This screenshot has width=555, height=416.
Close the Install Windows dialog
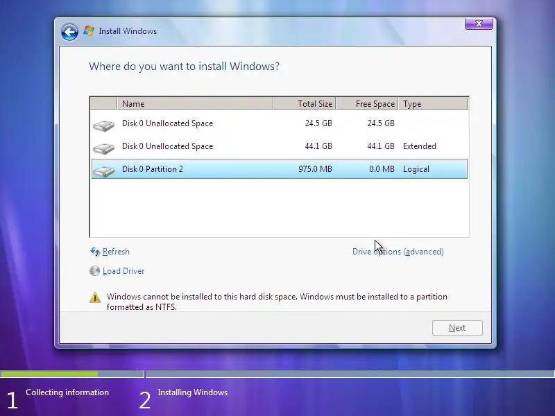click(x=479, y=24)
